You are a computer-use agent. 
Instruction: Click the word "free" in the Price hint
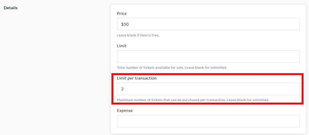(155, 35)
